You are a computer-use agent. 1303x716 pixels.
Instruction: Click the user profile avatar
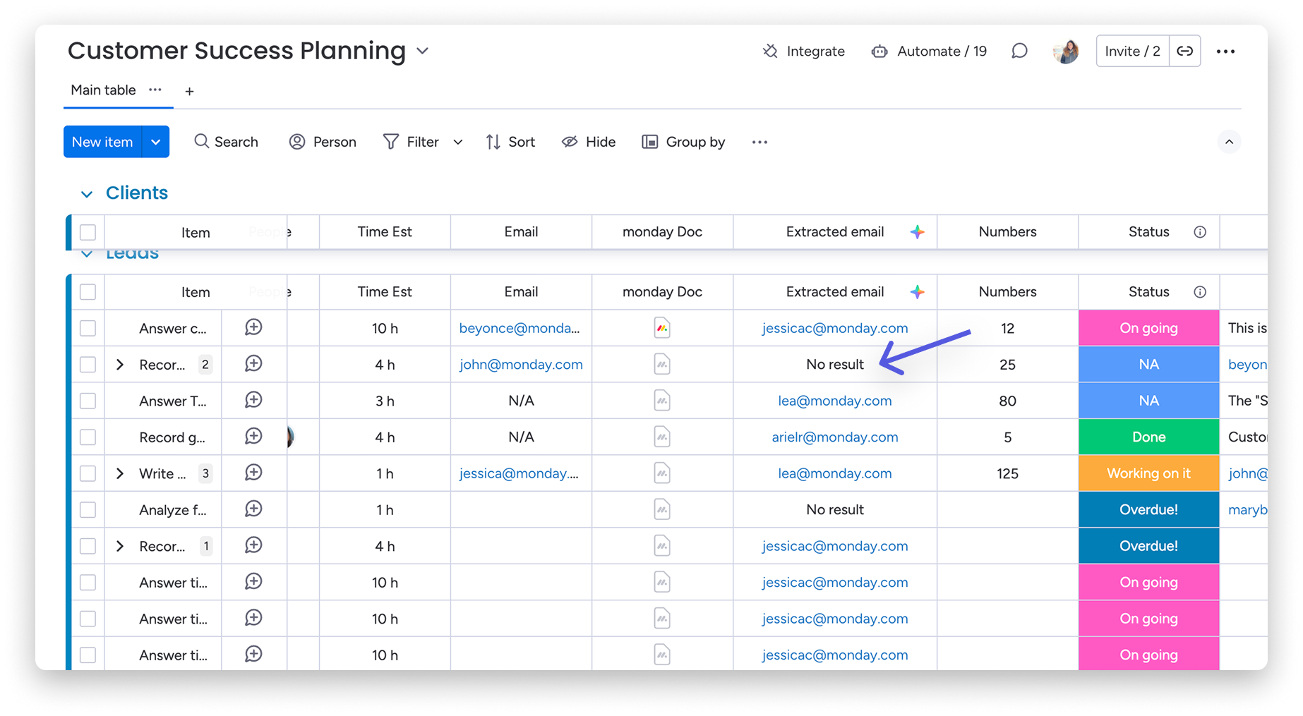coord(1065,51)
